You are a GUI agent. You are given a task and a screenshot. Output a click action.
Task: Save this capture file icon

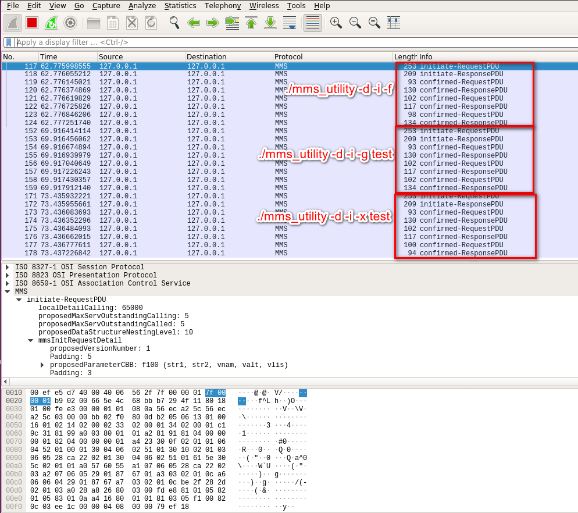113,23
